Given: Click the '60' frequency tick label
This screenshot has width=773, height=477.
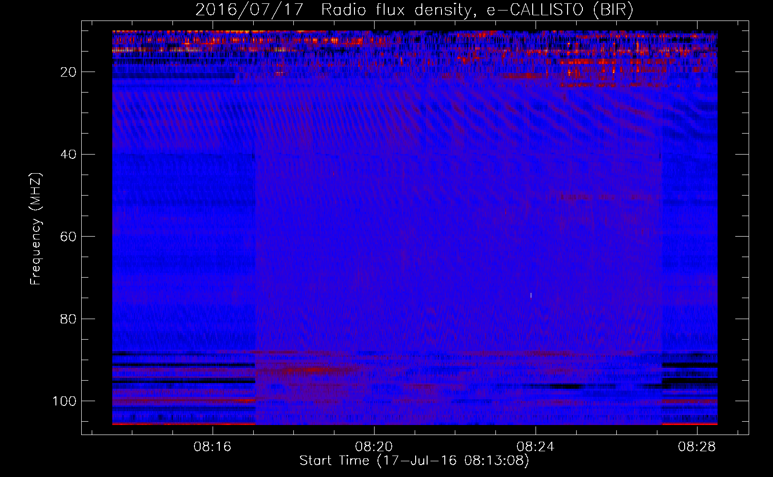Looking at the screenshot, I should (x=68, y=237).
